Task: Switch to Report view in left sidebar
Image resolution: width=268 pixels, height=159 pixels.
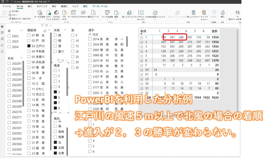Action: [2, 27]
